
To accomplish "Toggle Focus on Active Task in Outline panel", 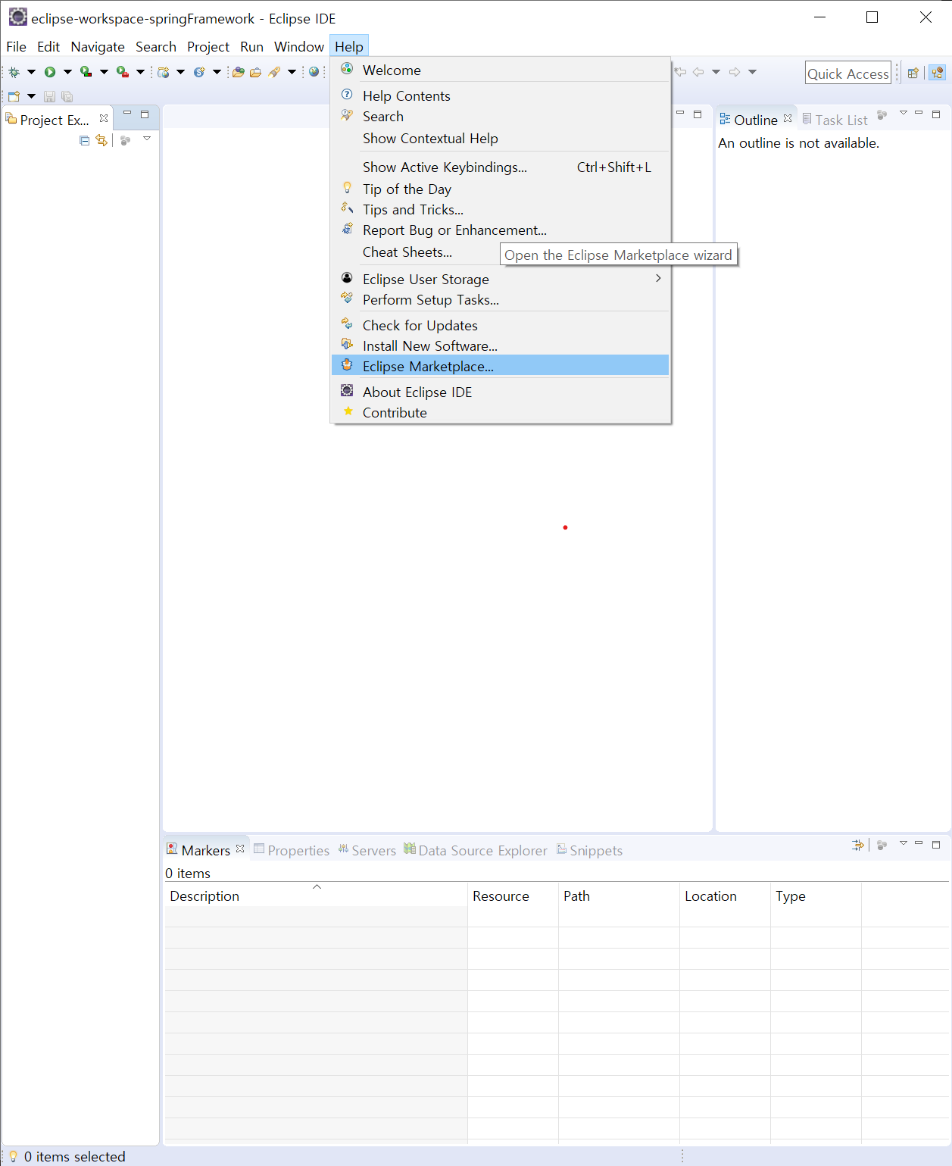I will pyautogui.click(x=882, y=115).
